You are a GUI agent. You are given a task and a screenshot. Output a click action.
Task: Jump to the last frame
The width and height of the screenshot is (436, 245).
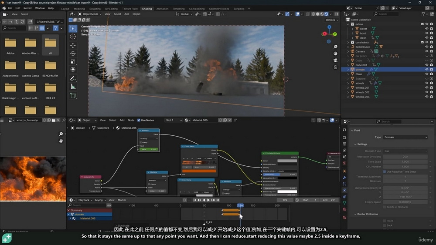tap(218, 200)
